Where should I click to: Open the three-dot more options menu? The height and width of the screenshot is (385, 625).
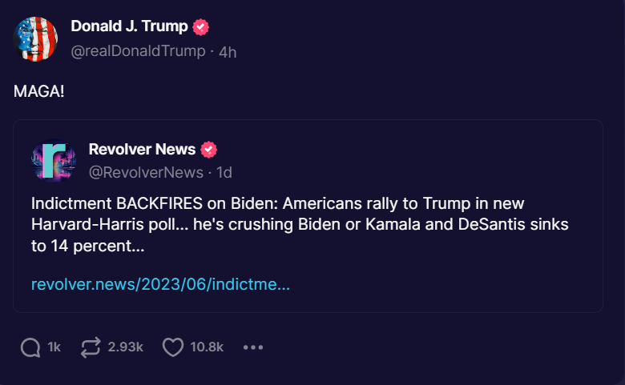253,347
